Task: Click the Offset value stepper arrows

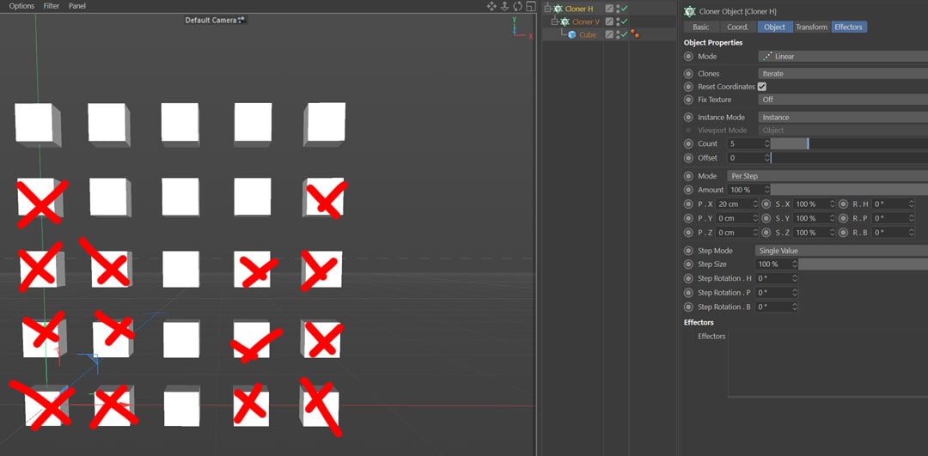Action: (767, 158)
